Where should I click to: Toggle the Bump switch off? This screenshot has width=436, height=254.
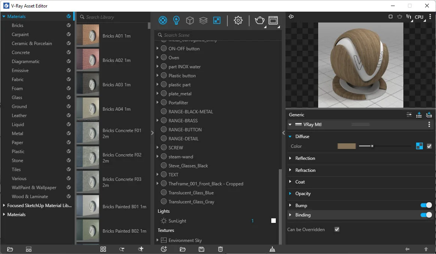tap(426, 205)
